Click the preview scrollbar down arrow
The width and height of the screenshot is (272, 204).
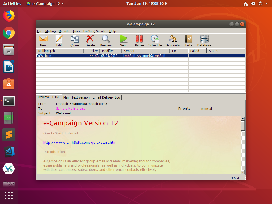243,172
